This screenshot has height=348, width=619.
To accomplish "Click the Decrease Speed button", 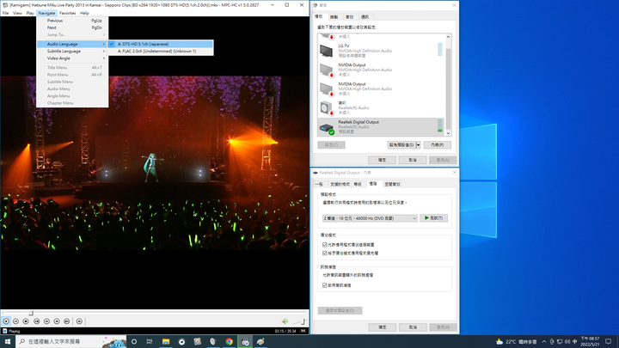I will pyautogui.click(x=46, y=321).
